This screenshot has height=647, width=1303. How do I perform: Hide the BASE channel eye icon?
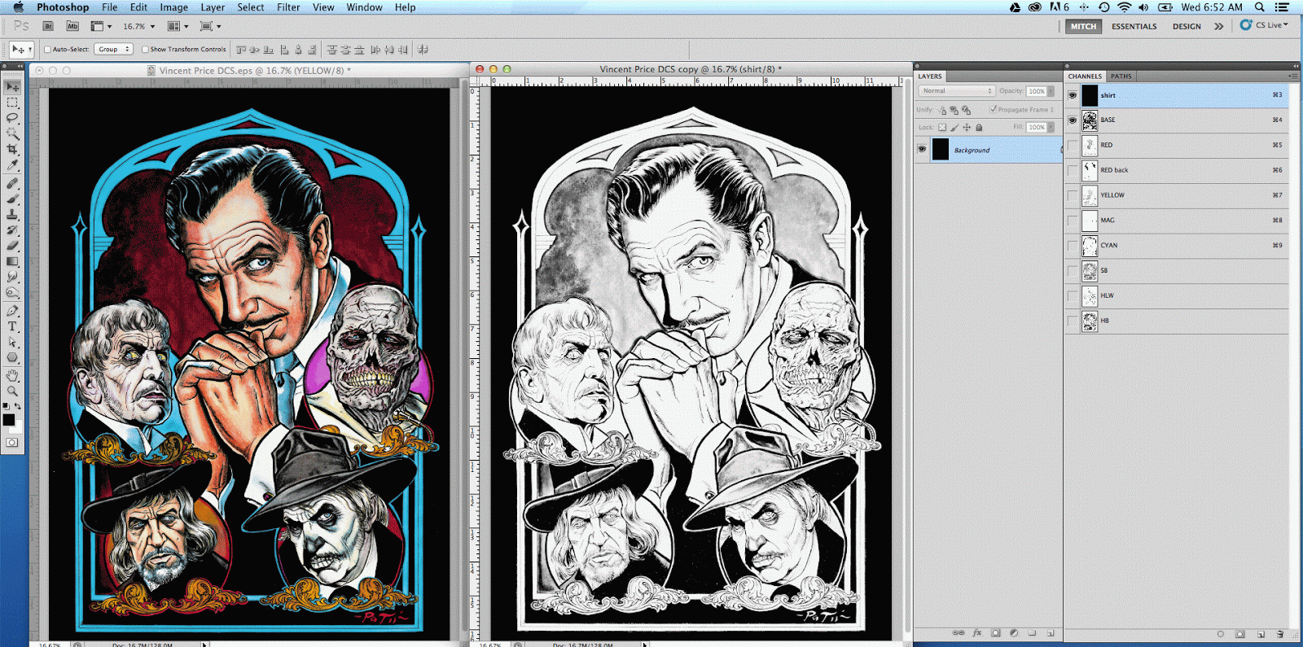[1073, 120]
